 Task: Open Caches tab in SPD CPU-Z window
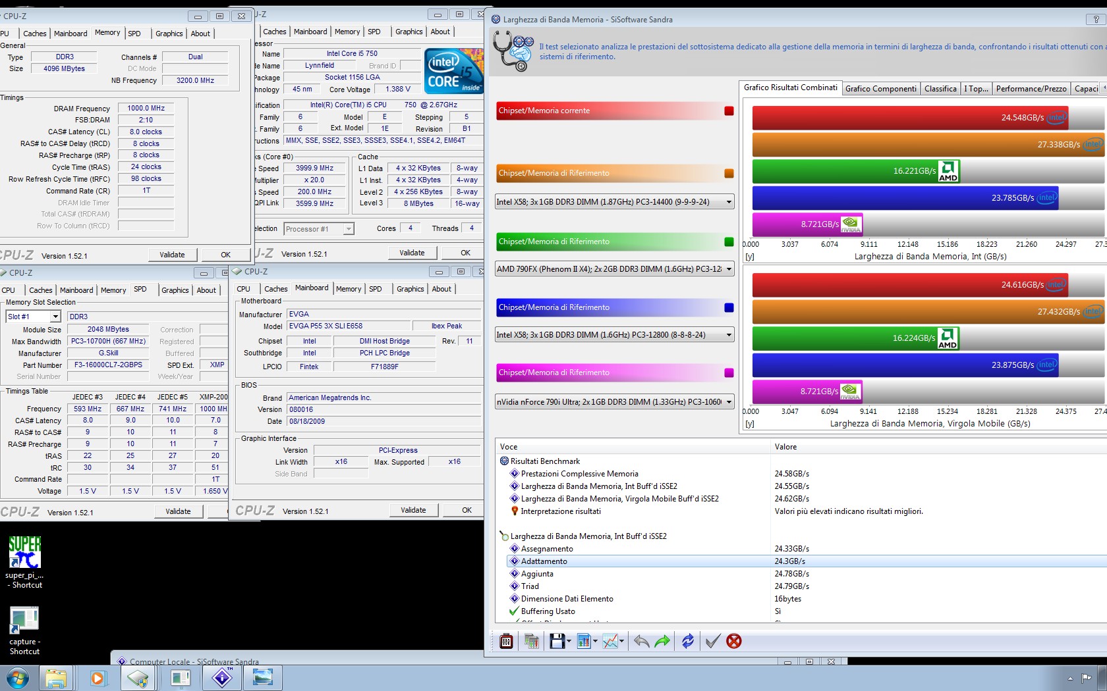(40, 290)
